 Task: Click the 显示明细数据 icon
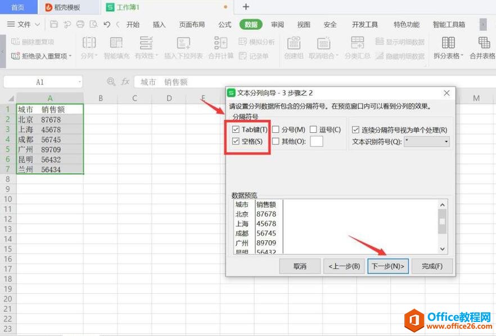379,41
